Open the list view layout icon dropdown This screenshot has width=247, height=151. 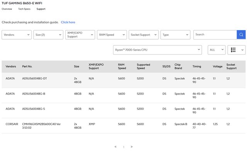click(237, 50)
